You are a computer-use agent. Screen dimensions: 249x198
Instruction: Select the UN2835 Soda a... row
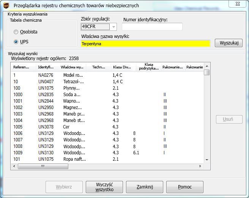107,95
